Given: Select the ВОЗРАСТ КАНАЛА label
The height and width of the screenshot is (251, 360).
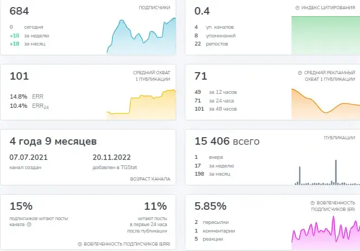Looking at the screenshot, I should pyautogui.click(x=150, y=179).
